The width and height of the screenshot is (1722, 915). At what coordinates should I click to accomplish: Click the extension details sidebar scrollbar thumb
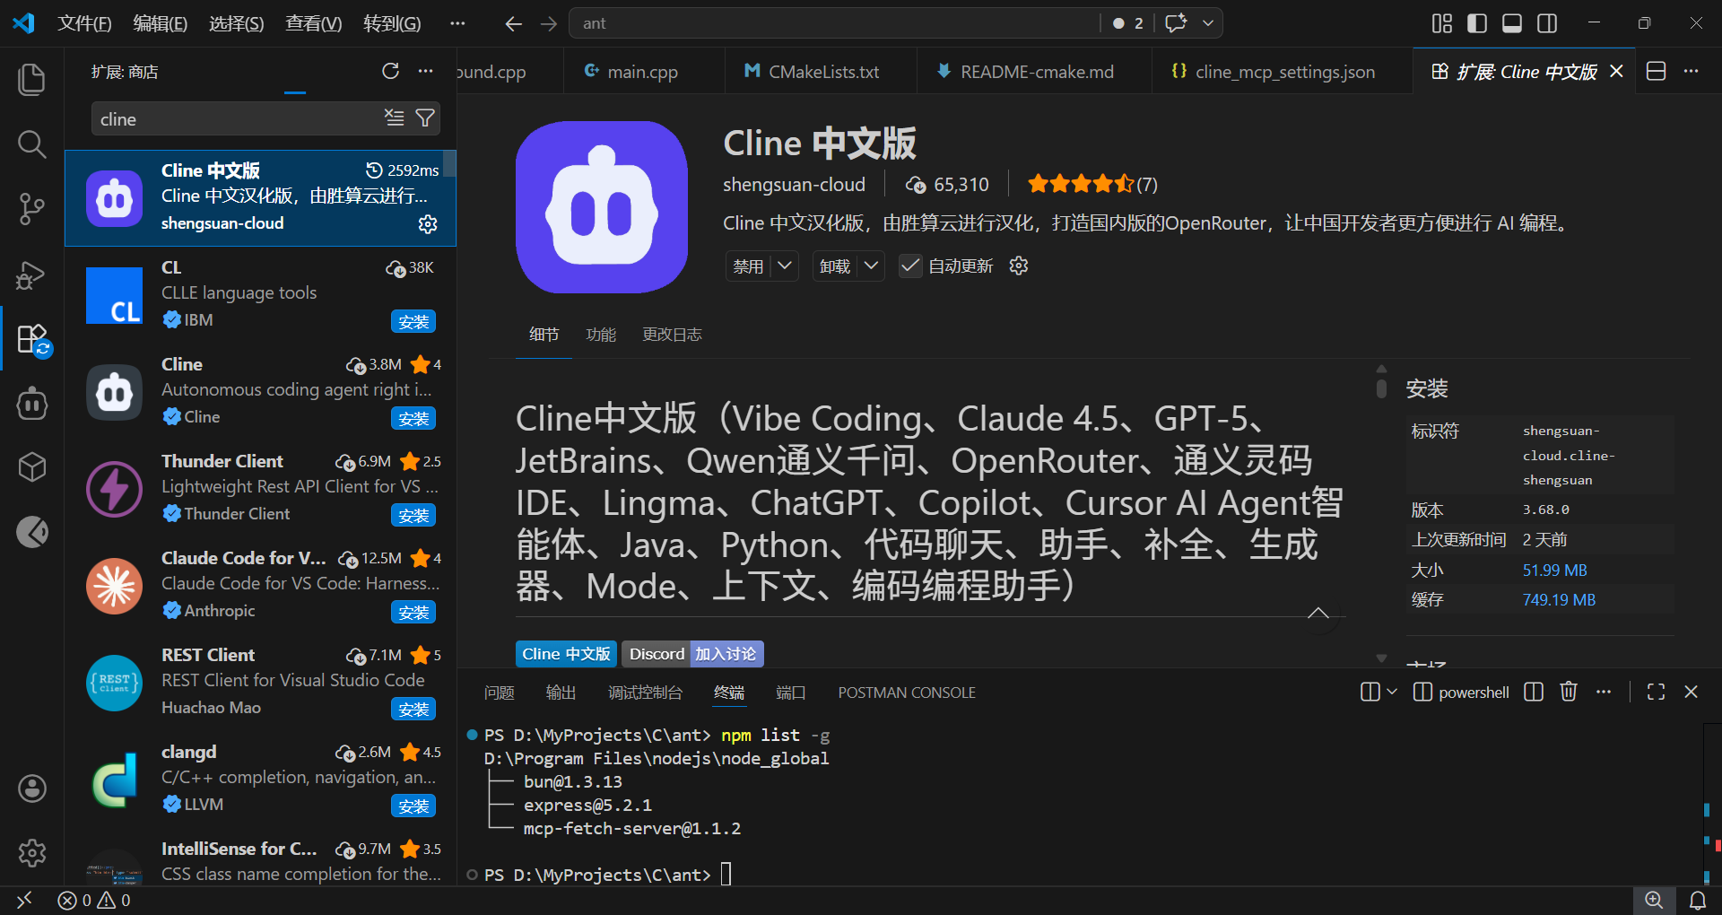(x=1381, y=388)
